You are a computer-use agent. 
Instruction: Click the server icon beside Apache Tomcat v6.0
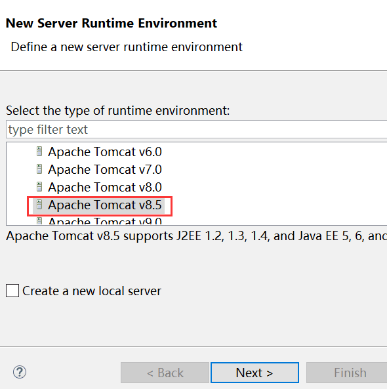click(39, 152)
